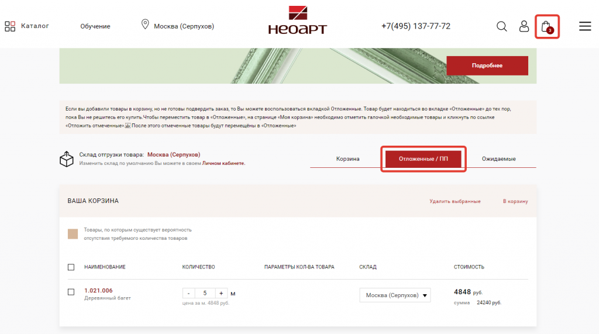Open the hamburger menu icon
The width and height of the screenshot is (599, 334).
point(585,26)
